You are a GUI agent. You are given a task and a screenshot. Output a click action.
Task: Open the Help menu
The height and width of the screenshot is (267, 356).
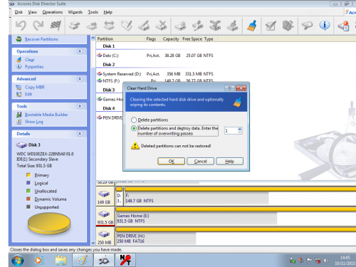click(x=108, y=12)
